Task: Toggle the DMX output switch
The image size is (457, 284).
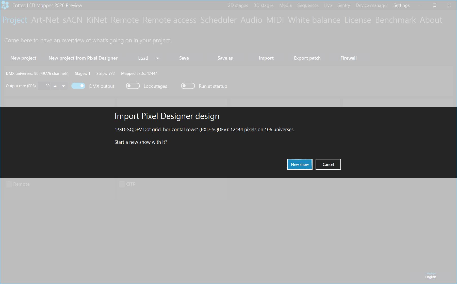Action: tap(78, 86)
